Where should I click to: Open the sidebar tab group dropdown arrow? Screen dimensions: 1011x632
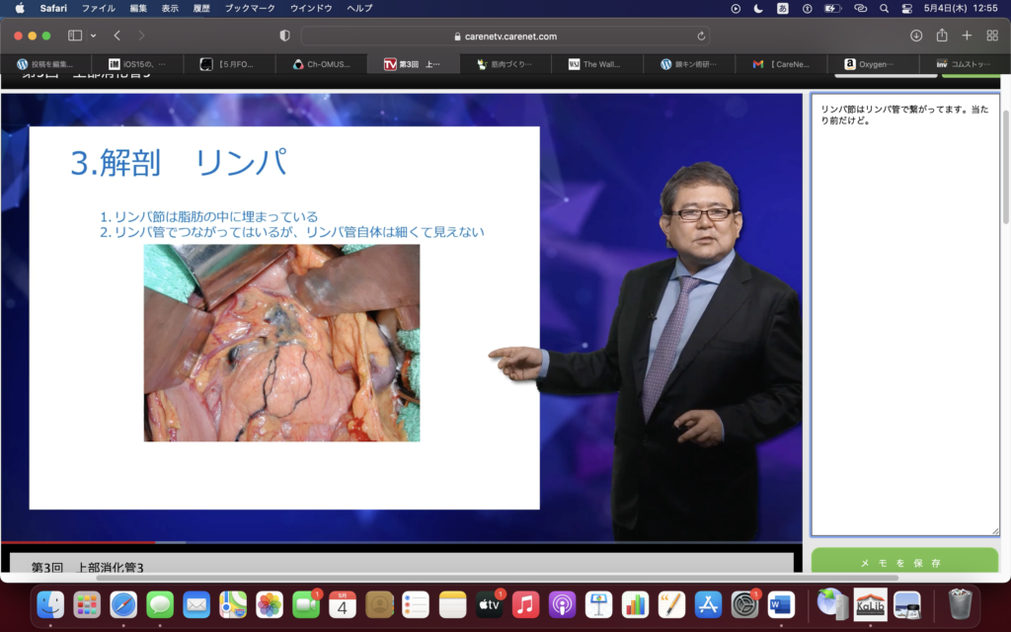93,36
